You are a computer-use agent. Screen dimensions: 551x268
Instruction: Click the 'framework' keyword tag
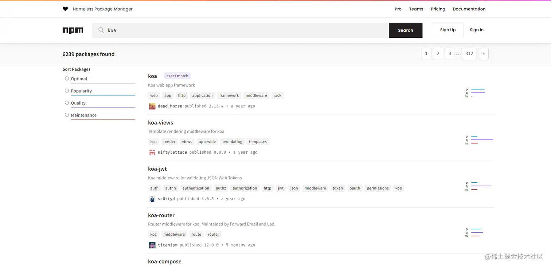click(229, 96)
